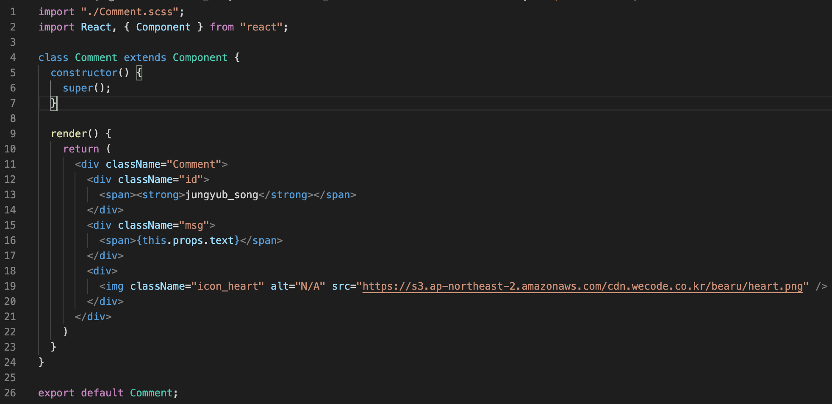Screen dimensions: 832x404
Task: Click the export keyword on line 26
Action: pos(56,393)
